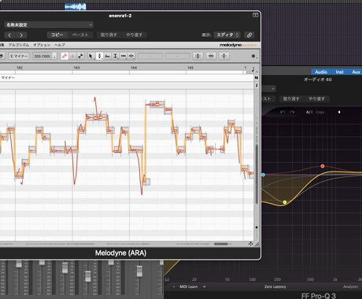Viewport: 362px width, 299px height.
Task: Open Melodyne settings gear menu
Action: click(253, 56)
